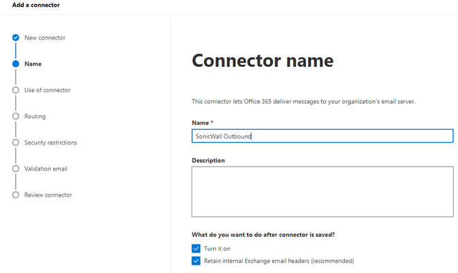This screenshot has width=458, height=273.
Task: Click the step circle for Review connector
Action: 16,195
